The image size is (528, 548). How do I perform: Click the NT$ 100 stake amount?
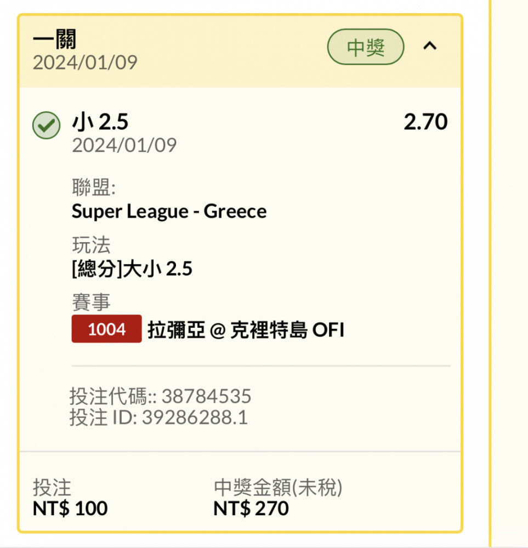[70, 508]
